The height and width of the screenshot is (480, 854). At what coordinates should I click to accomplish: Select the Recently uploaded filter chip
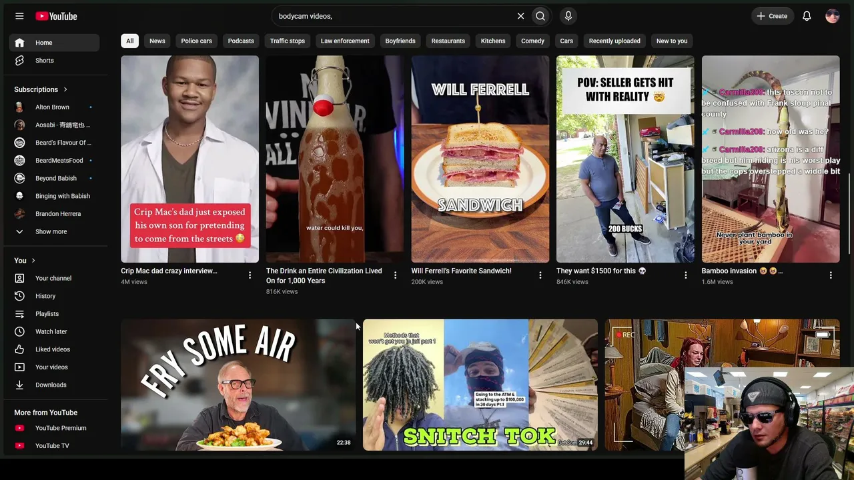[614, 41]
